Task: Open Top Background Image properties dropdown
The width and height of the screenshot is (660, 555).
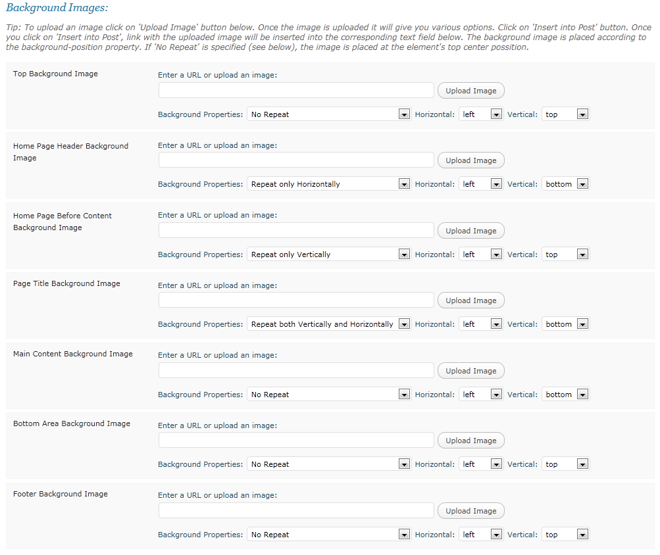Action: click(329, 114)
